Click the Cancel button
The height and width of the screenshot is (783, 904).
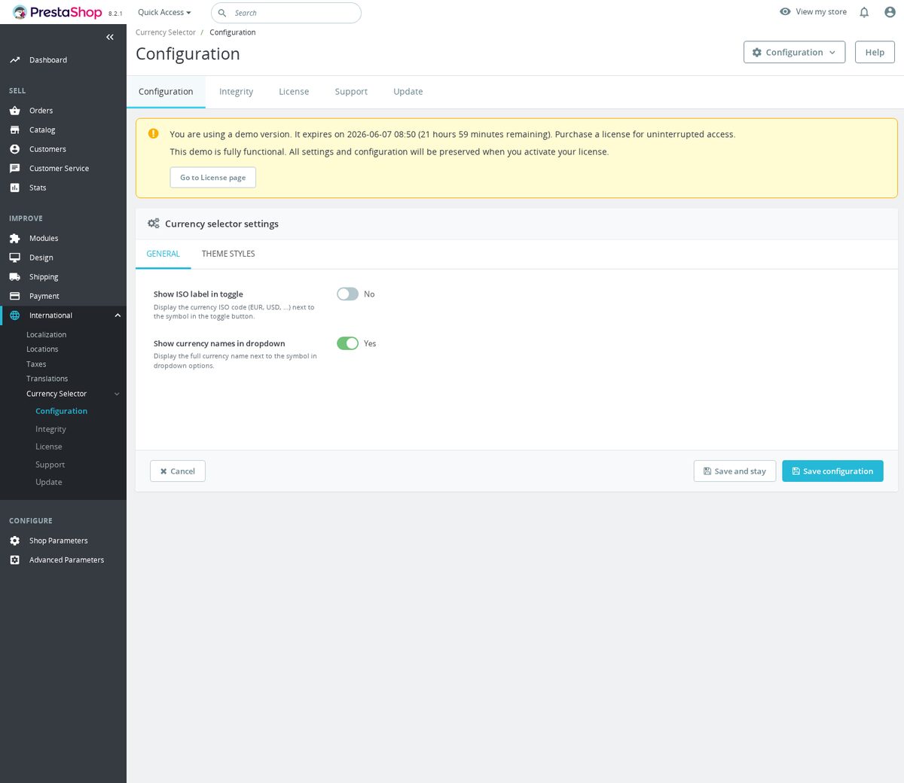(178, 471)
